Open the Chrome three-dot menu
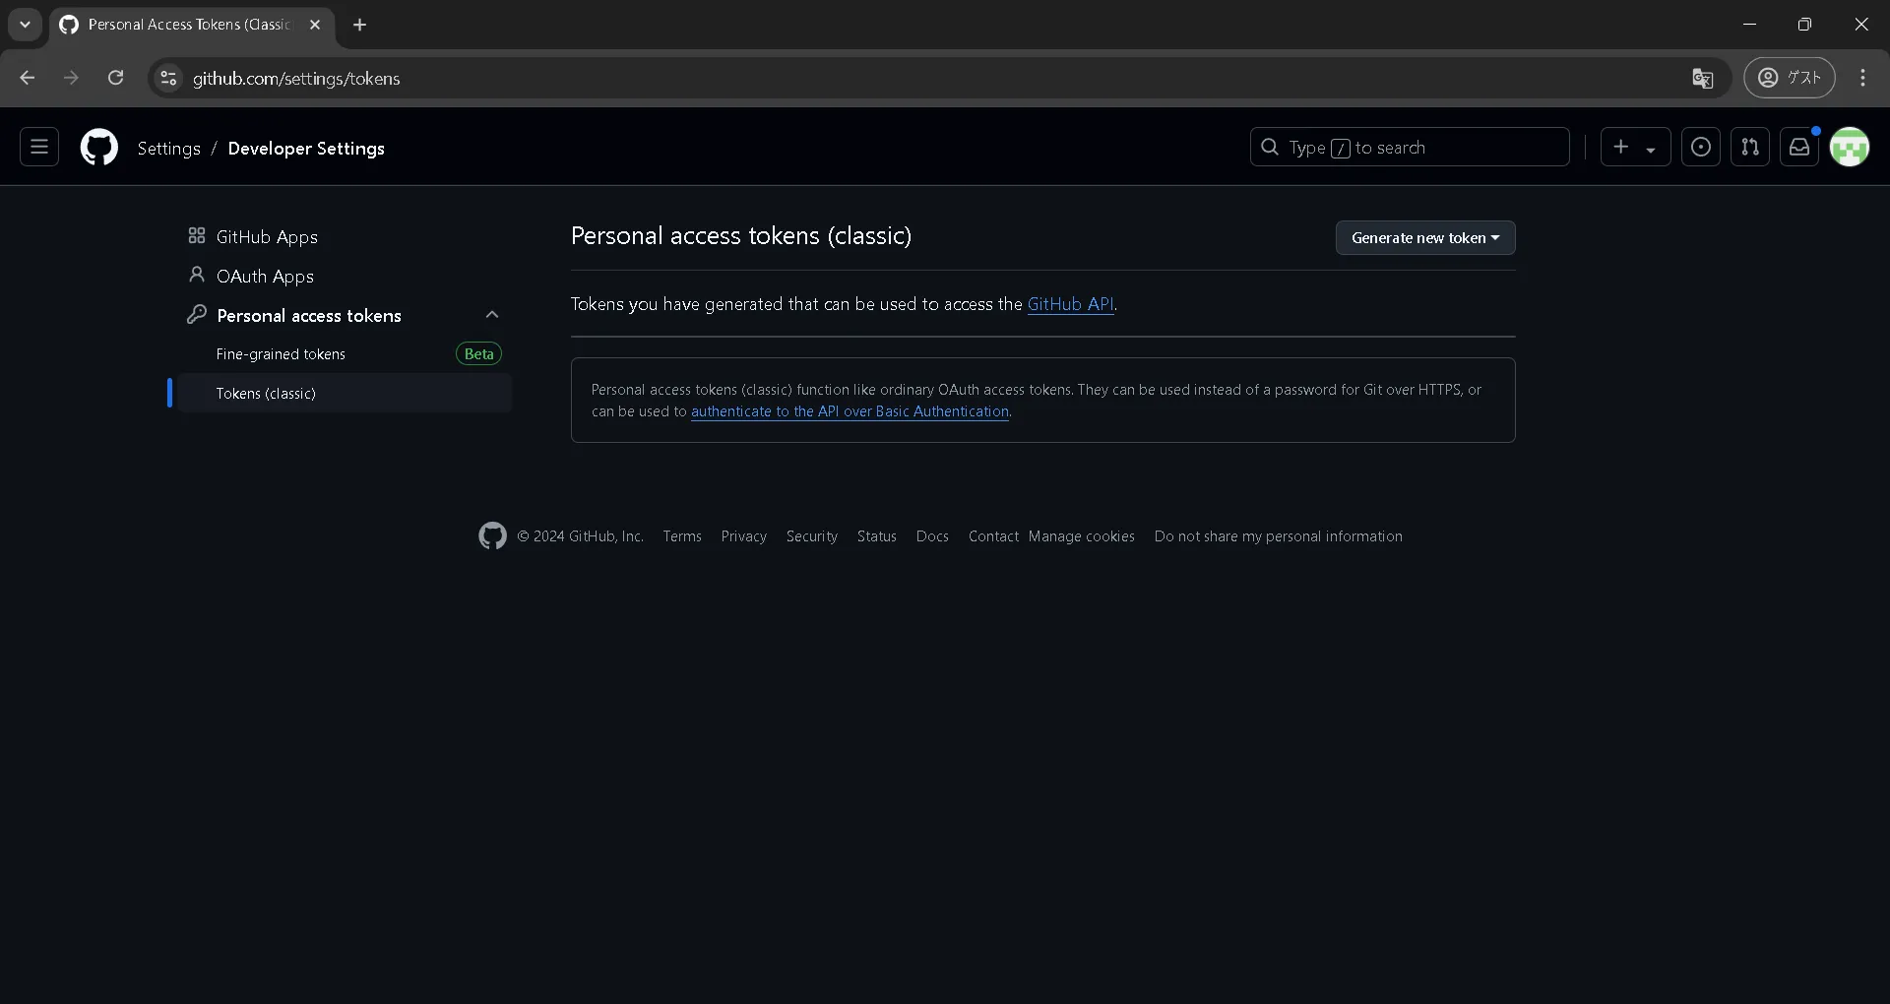The image size is (1890, 1004). [x=1862, y=78]
